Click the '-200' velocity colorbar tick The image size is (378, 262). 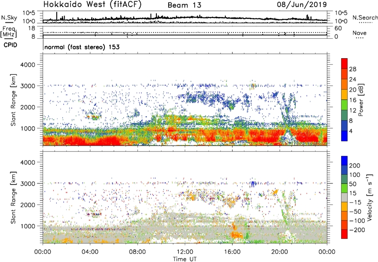(x=357, y=230)
